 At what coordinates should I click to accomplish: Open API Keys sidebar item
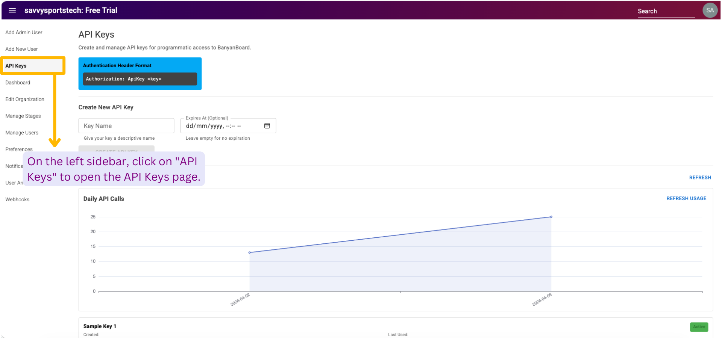tap(16, 66)
